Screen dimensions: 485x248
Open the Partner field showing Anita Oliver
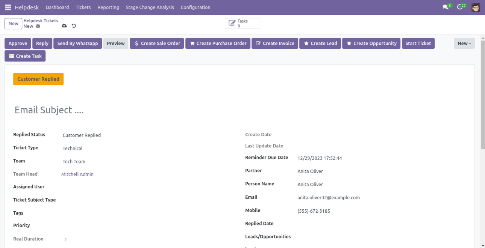coord(382,171)
